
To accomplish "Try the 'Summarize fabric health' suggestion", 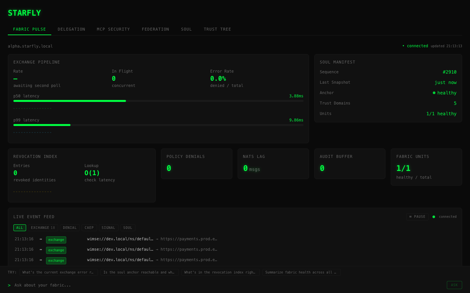I will pos(302,272).
